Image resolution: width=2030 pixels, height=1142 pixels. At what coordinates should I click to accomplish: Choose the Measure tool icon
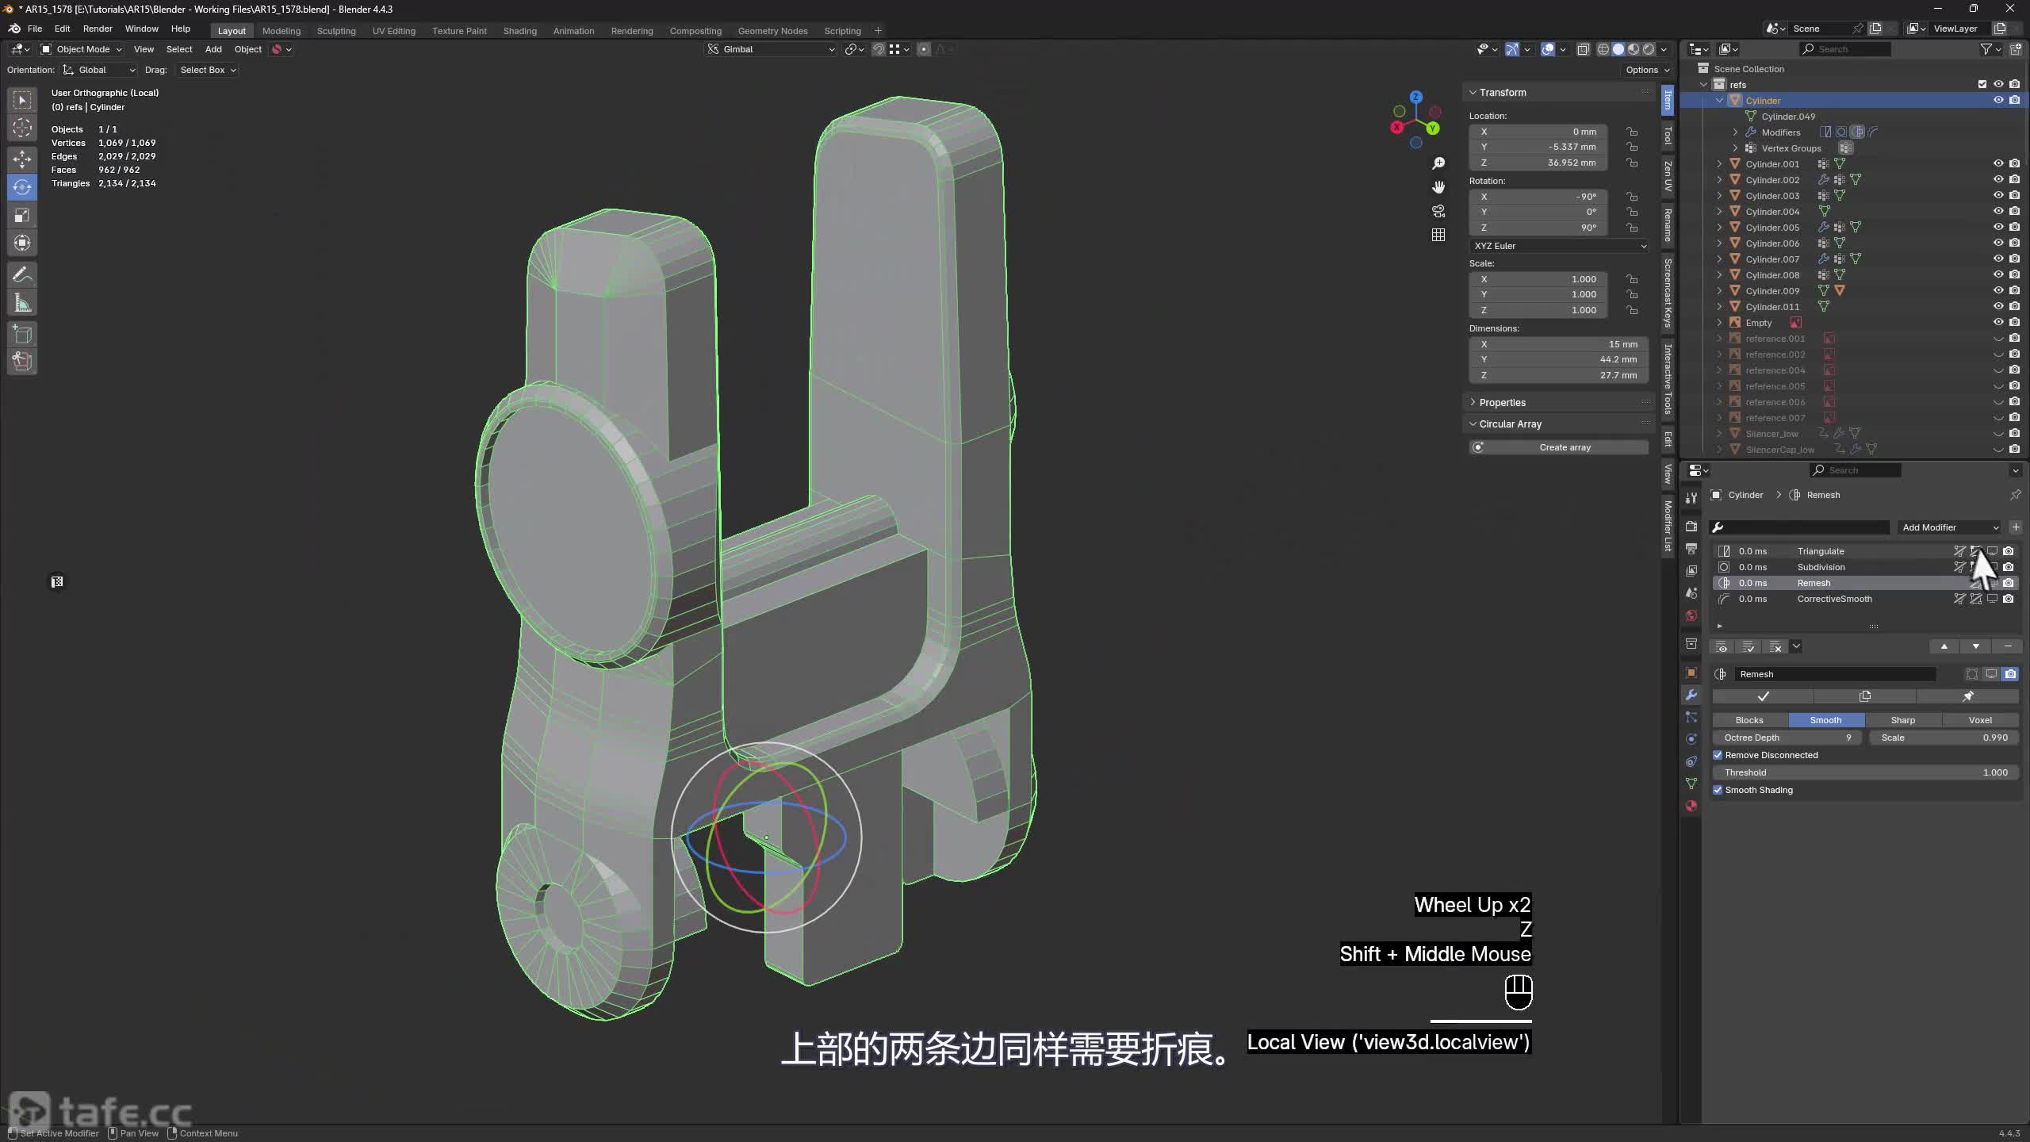pos(22,303)
